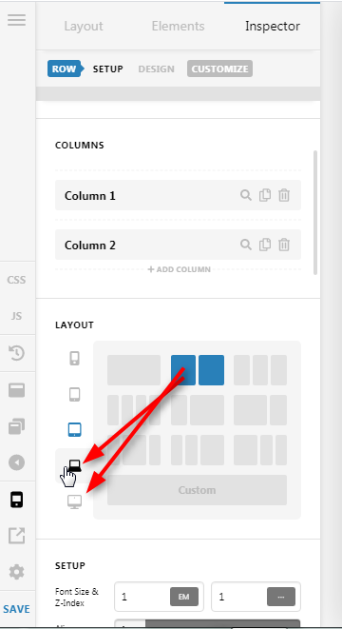Inspect Column 1 with magnifier icon
Viewport: 342px width, 629px height.
coord(245,195)
